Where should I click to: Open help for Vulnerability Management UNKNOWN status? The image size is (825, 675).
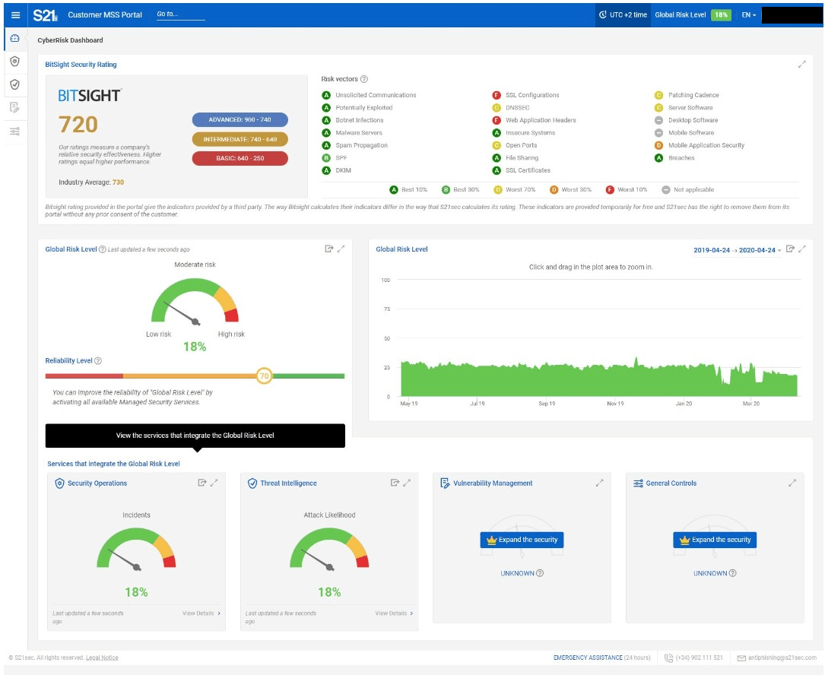click(540, 573)
